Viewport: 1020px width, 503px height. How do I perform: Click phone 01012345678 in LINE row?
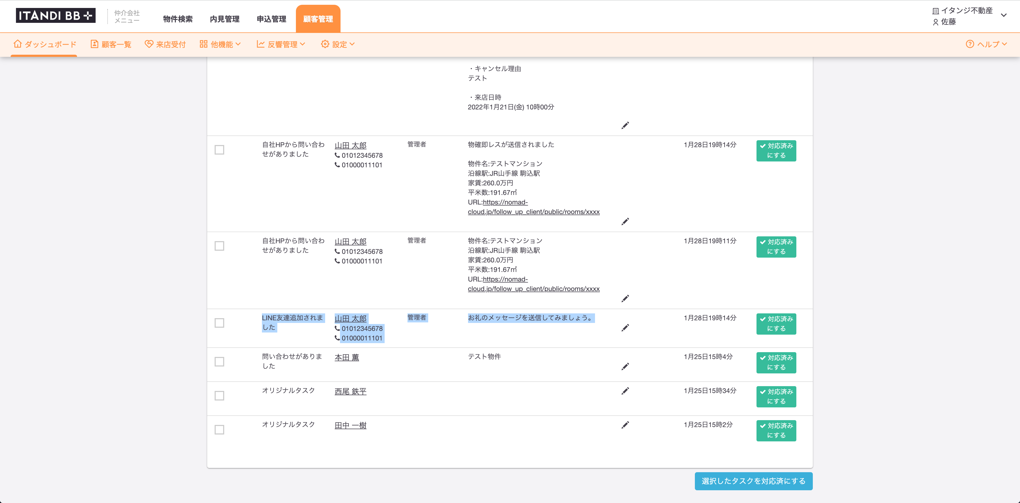point(362,329)
